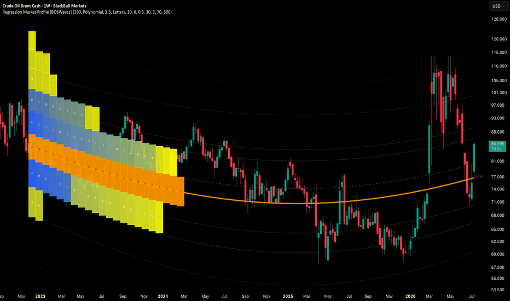The height and width of the screenshot is (301, 510).
Task: Select the 2026 label on time axis
Action: click(x=410, y=296)
